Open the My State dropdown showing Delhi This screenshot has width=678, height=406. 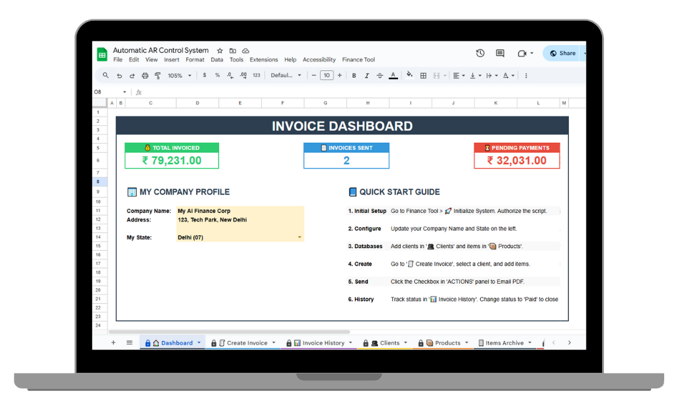click(299, 237)
